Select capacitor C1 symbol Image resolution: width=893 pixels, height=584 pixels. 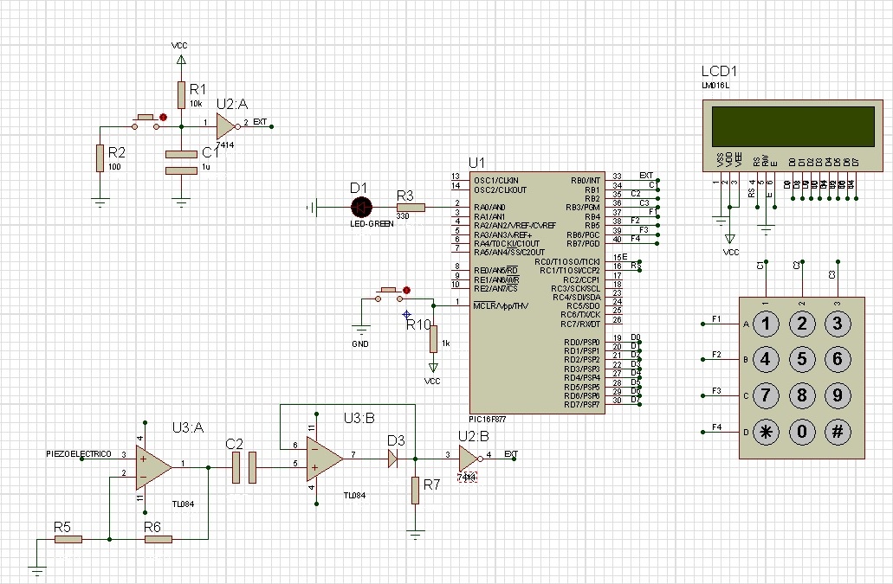pyautogui.click(x=181, y=163)
